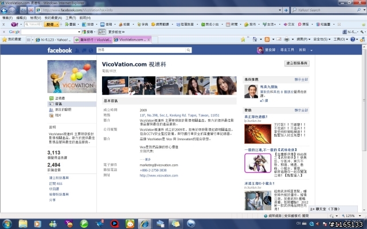The width and height of the screenshot is (367, 229).
Task: Click the Google logo in Google toolbar
Action: pos(14,32)
